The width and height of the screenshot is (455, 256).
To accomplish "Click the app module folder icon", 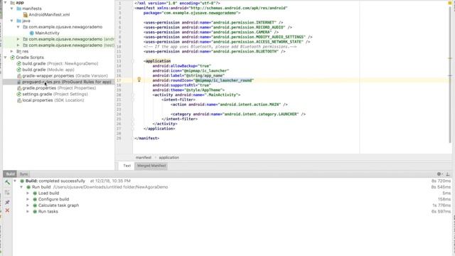I will click(x=13, y=2).
